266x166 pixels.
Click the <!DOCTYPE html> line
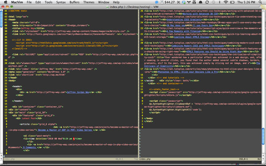point(18,11)
